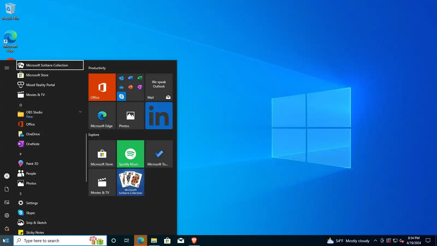Launch PowerPoint from the Office apps tile
Screen dimensions: 437x246
[x=130, y=87]
